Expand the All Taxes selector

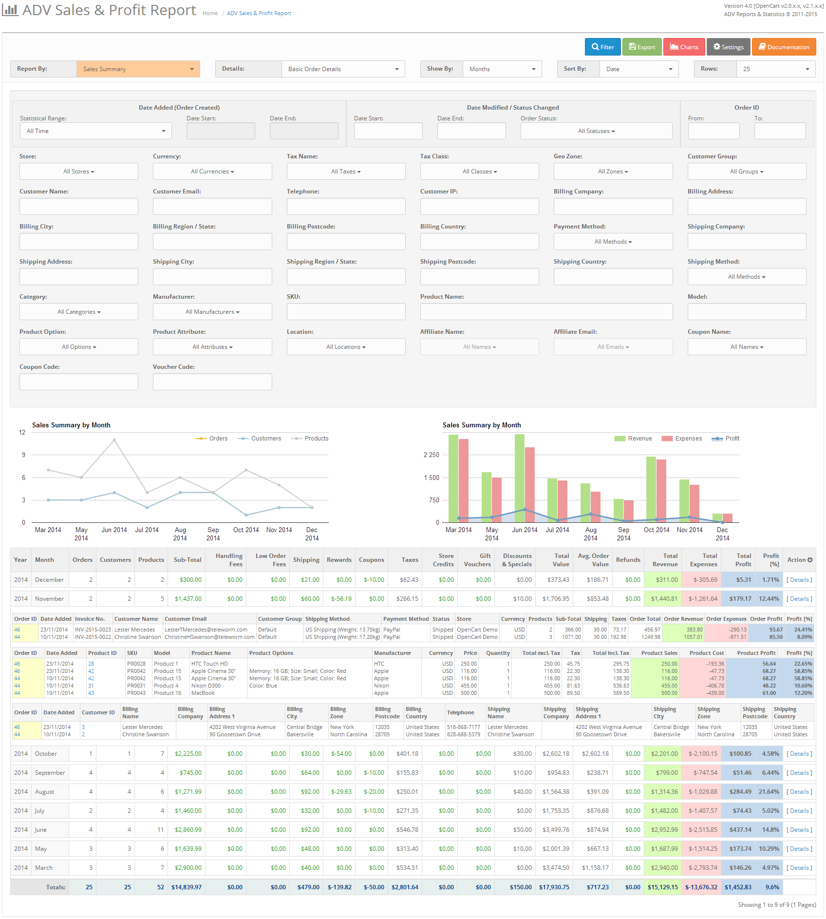coord(346,171)
